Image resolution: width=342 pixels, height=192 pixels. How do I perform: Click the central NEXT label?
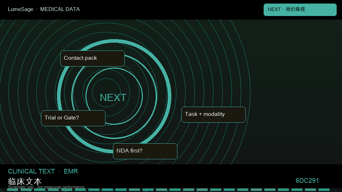pos(113,97)
